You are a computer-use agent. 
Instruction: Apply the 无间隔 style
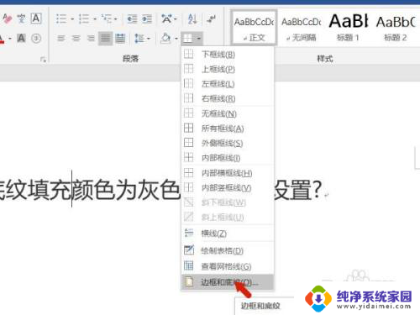pyautogui.click(x=302, y=28)
